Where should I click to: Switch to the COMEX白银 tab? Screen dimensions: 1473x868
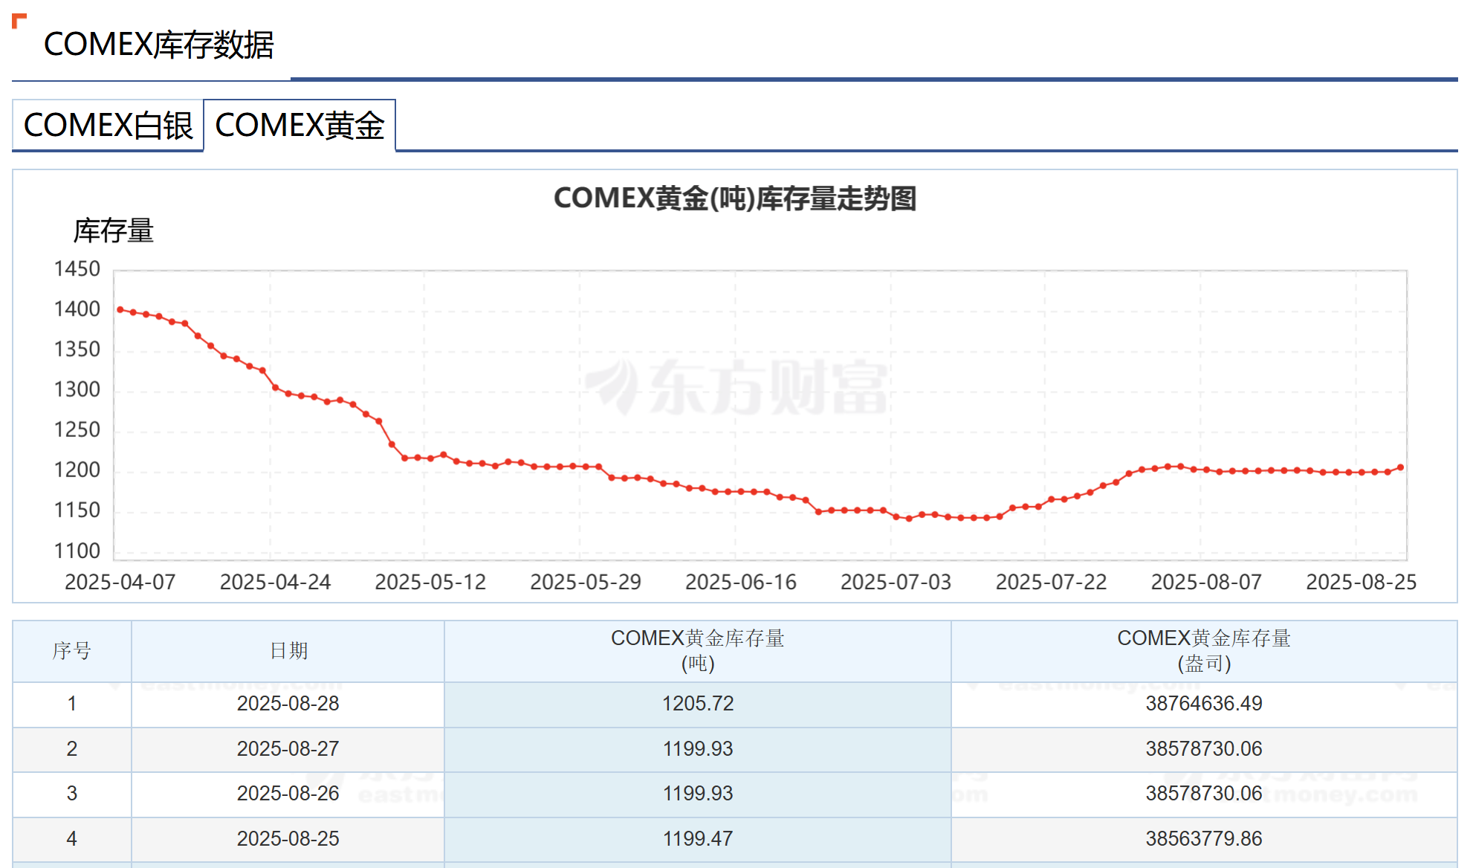[108, 126]
